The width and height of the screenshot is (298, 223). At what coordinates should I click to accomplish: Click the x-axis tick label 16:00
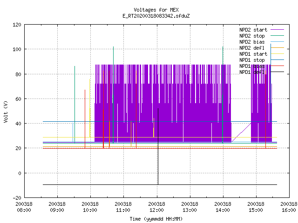289,210
